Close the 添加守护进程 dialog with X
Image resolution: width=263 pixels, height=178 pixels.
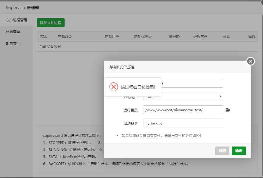(x=251, y=61)
